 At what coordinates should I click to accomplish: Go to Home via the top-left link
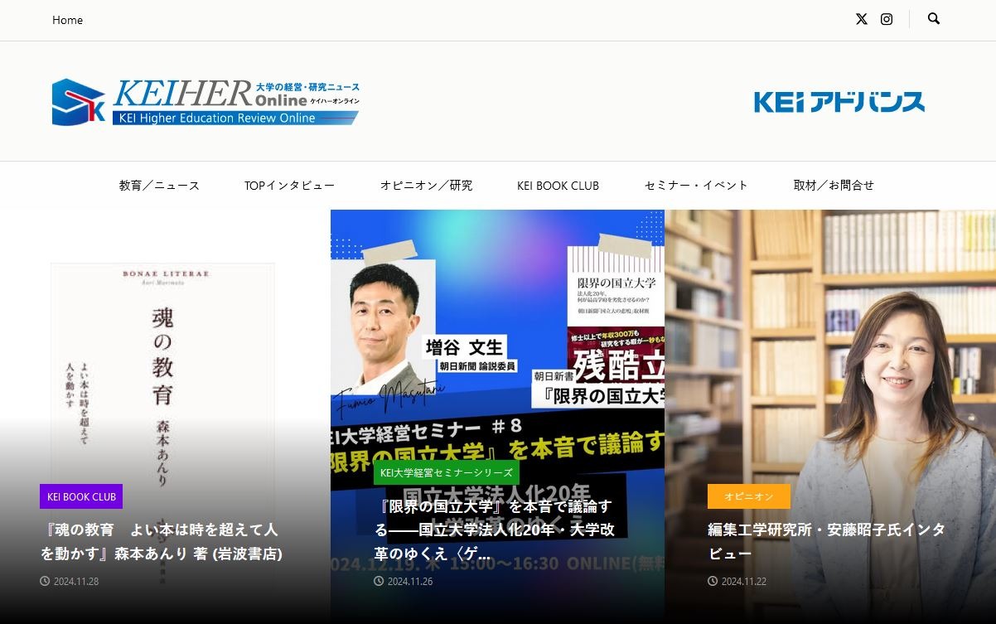tap(67, 19)
